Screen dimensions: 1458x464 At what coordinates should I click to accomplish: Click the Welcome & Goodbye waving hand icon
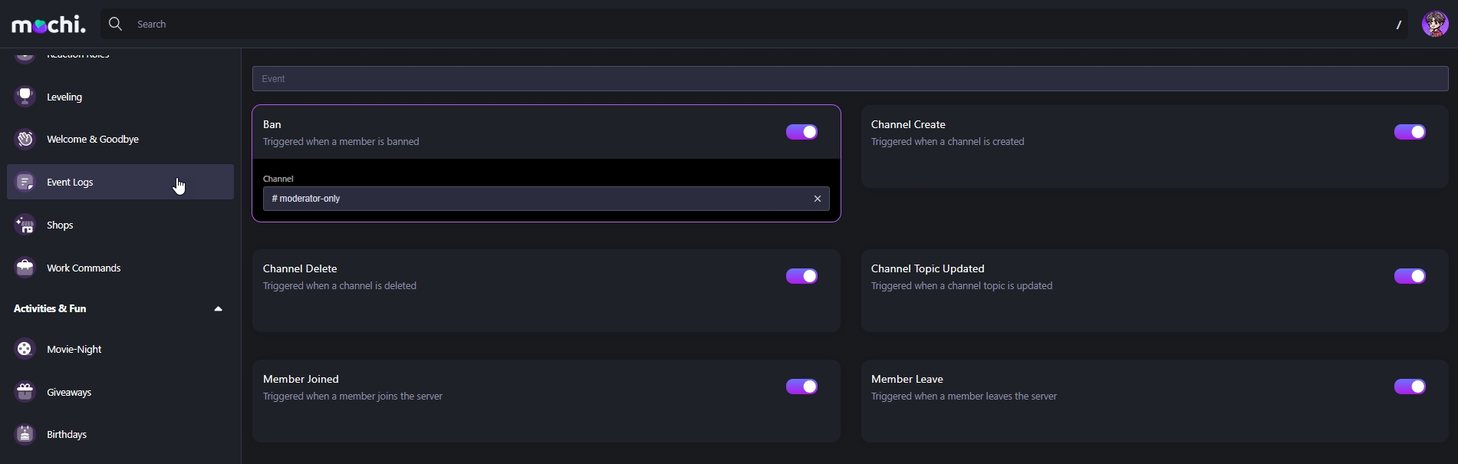[25, 139]
